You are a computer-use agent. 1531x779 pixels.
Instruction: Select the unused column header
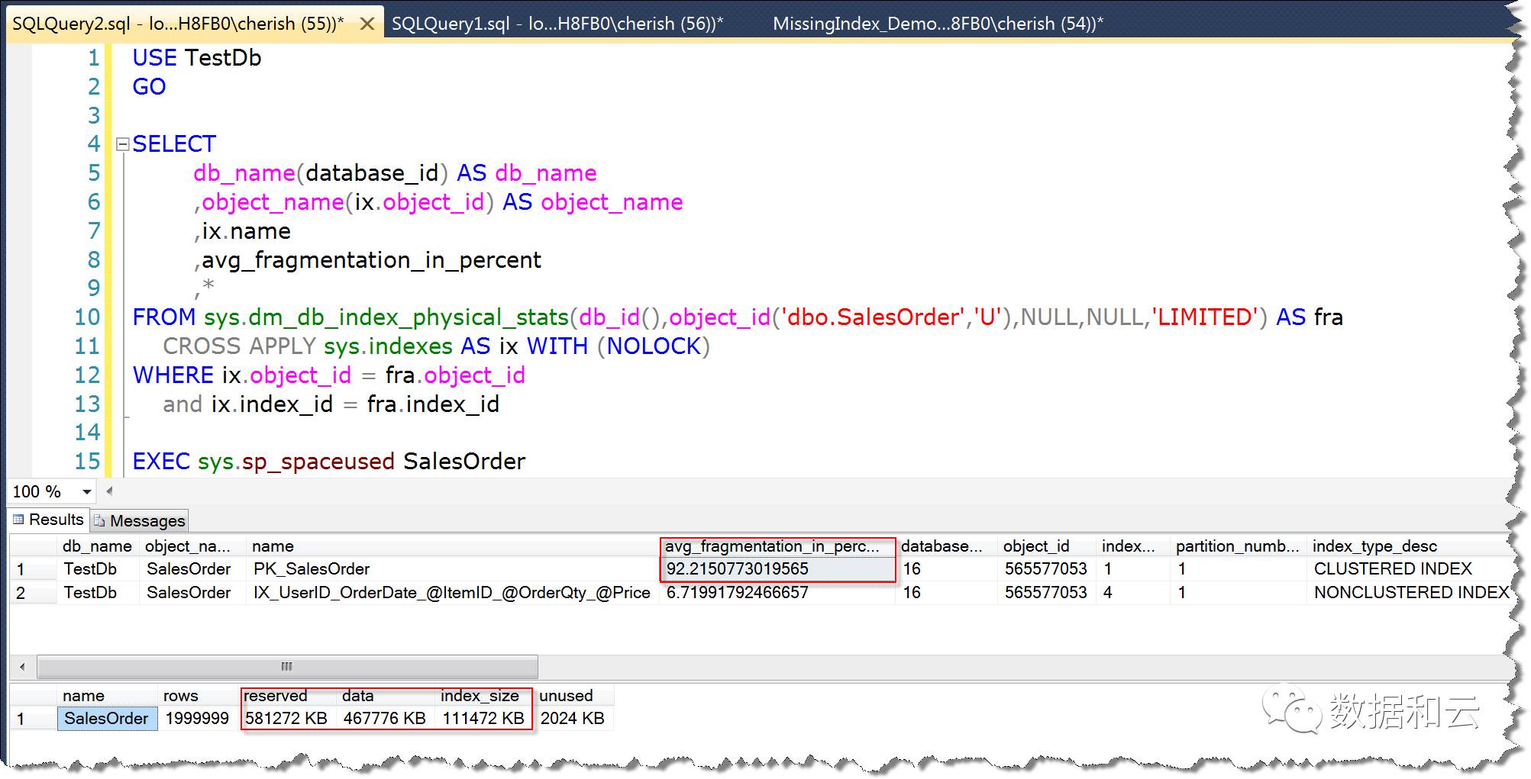pos(573,696)
